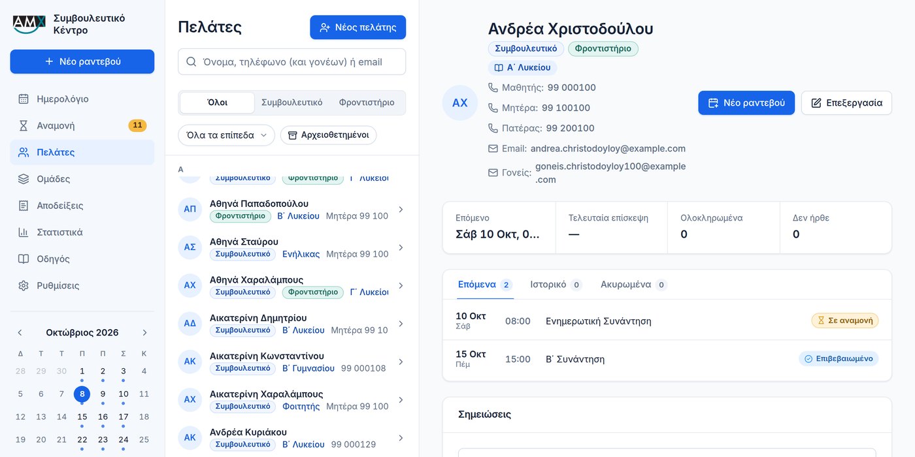Click the book icon beside Οδηγός
This screenshot has width=915, height=457.
click(24, 259)
